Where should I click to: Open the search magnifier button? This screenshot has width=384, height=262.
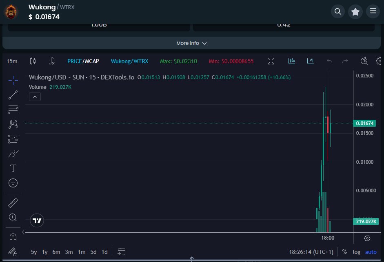(338, 11)
